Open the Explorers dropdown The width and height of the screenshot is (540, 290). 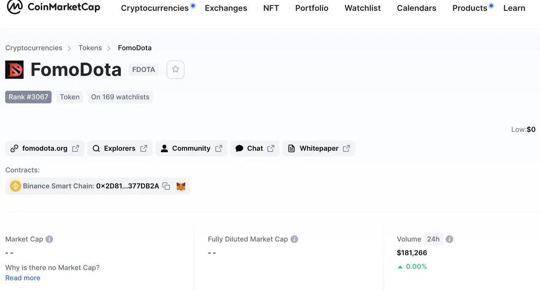pyautogui.click(x=120, y=149)
